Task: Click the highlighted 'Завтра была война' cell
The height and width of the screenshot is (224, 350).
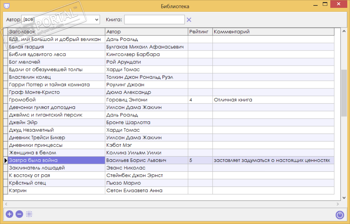Action: point(56,161)
